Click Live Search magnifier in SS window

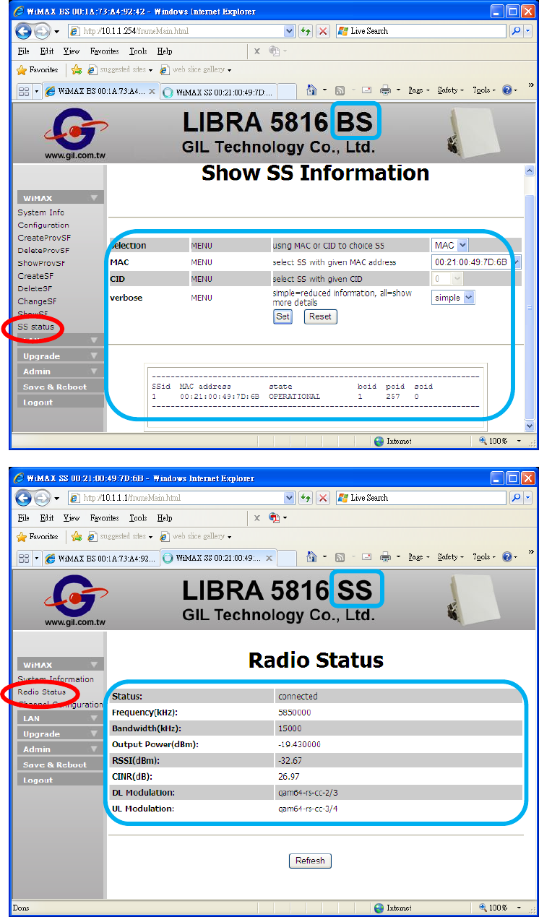point(517,498)
